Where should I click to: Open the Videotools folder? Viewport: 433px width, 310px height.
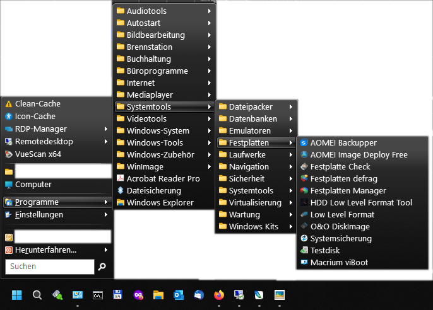pyautogui.click(x=164, y=118)
